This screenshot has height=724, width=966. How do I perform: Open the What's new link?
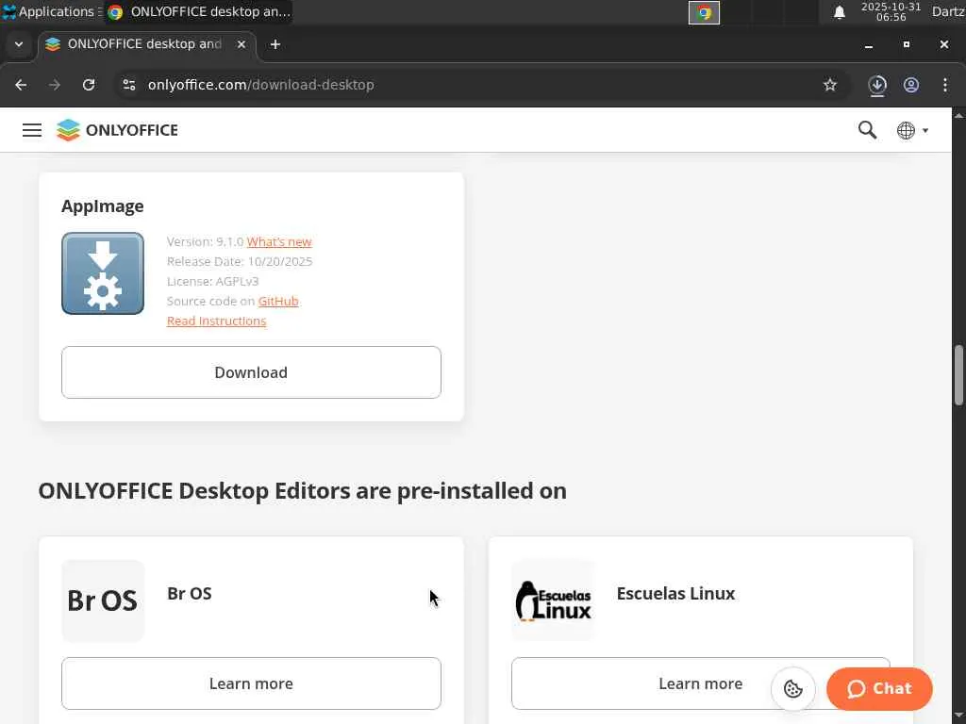pos(279,242)
